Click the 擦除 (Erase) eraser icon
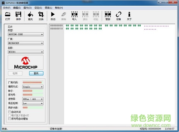This screenshot has height=132, width=179. [64, 16]
